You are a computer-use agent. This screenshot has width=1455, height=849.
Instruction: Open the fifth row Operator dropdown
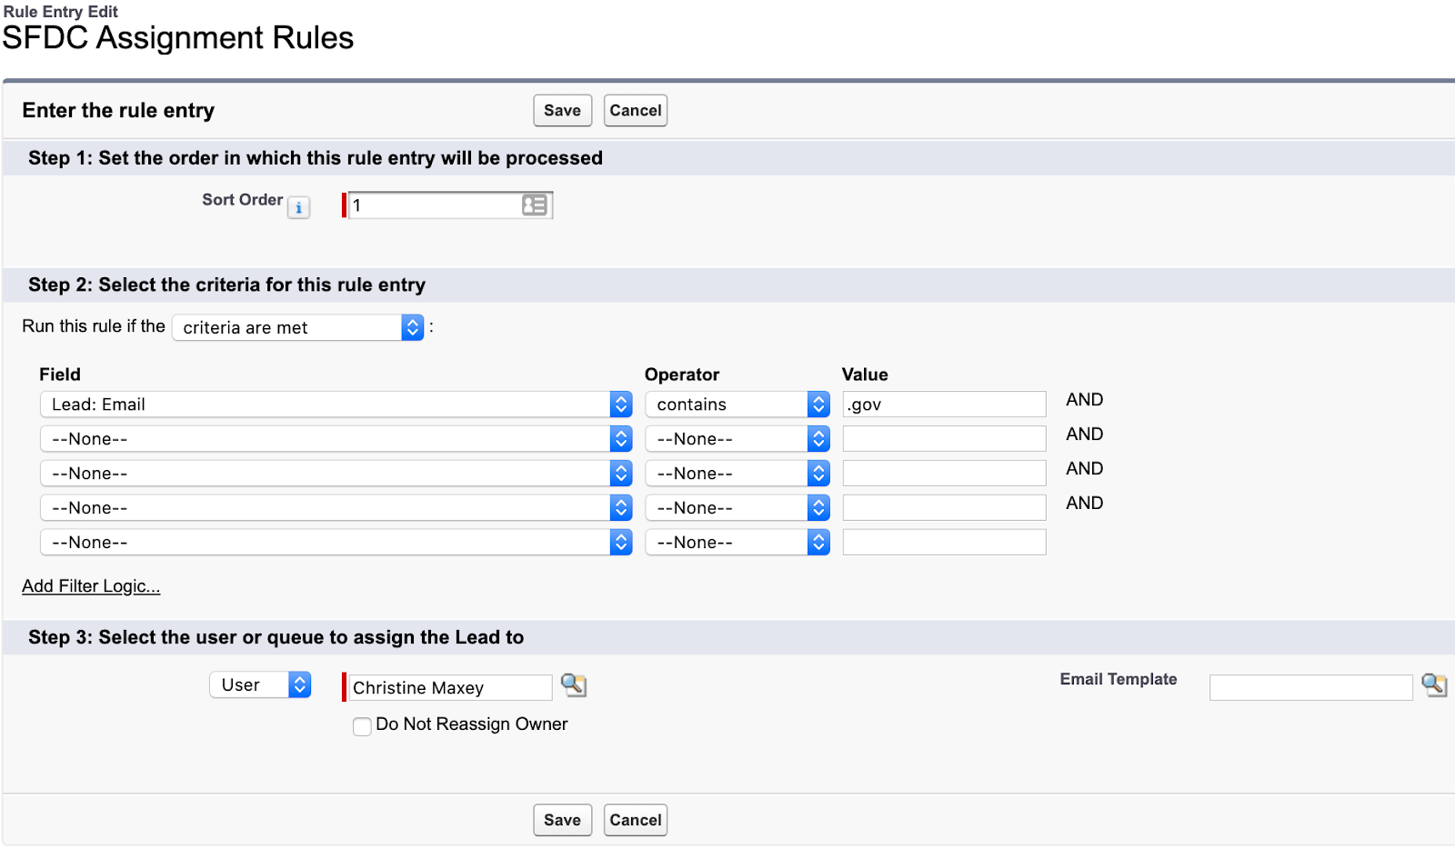click(738, 543)
